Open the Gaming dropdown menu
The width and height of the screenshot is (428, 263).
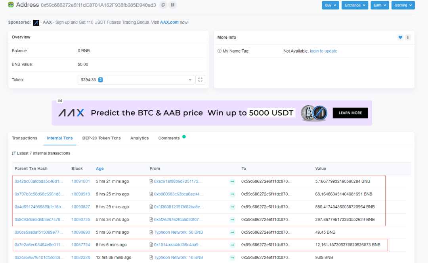click(x=403, y=5)
